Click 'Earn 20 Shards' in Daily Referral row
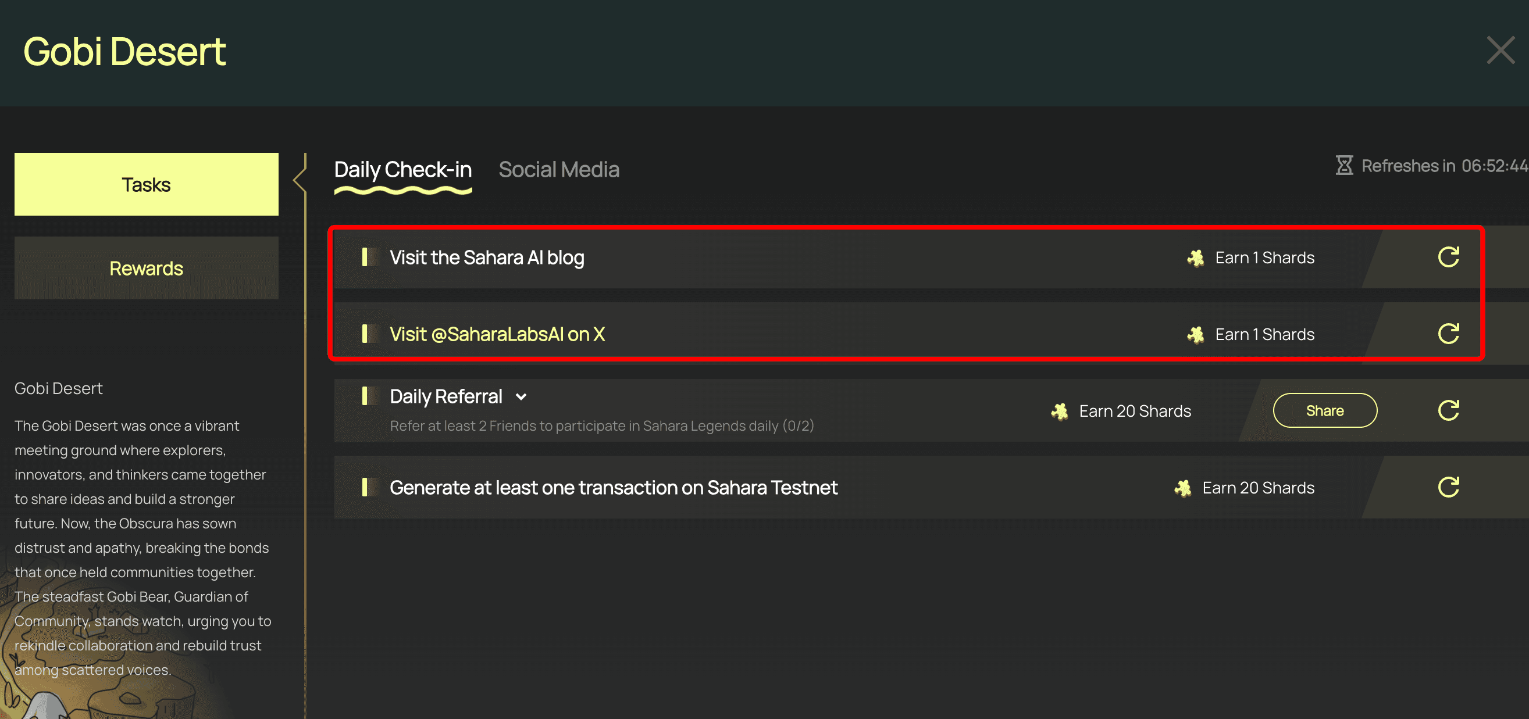This screenshot has width=1529, height=719. click(1135, 410)
